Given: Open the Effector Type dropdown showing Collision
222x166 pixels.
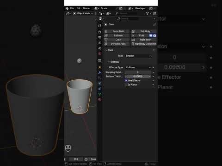Looking at the screenshot, I should point(138,67).
